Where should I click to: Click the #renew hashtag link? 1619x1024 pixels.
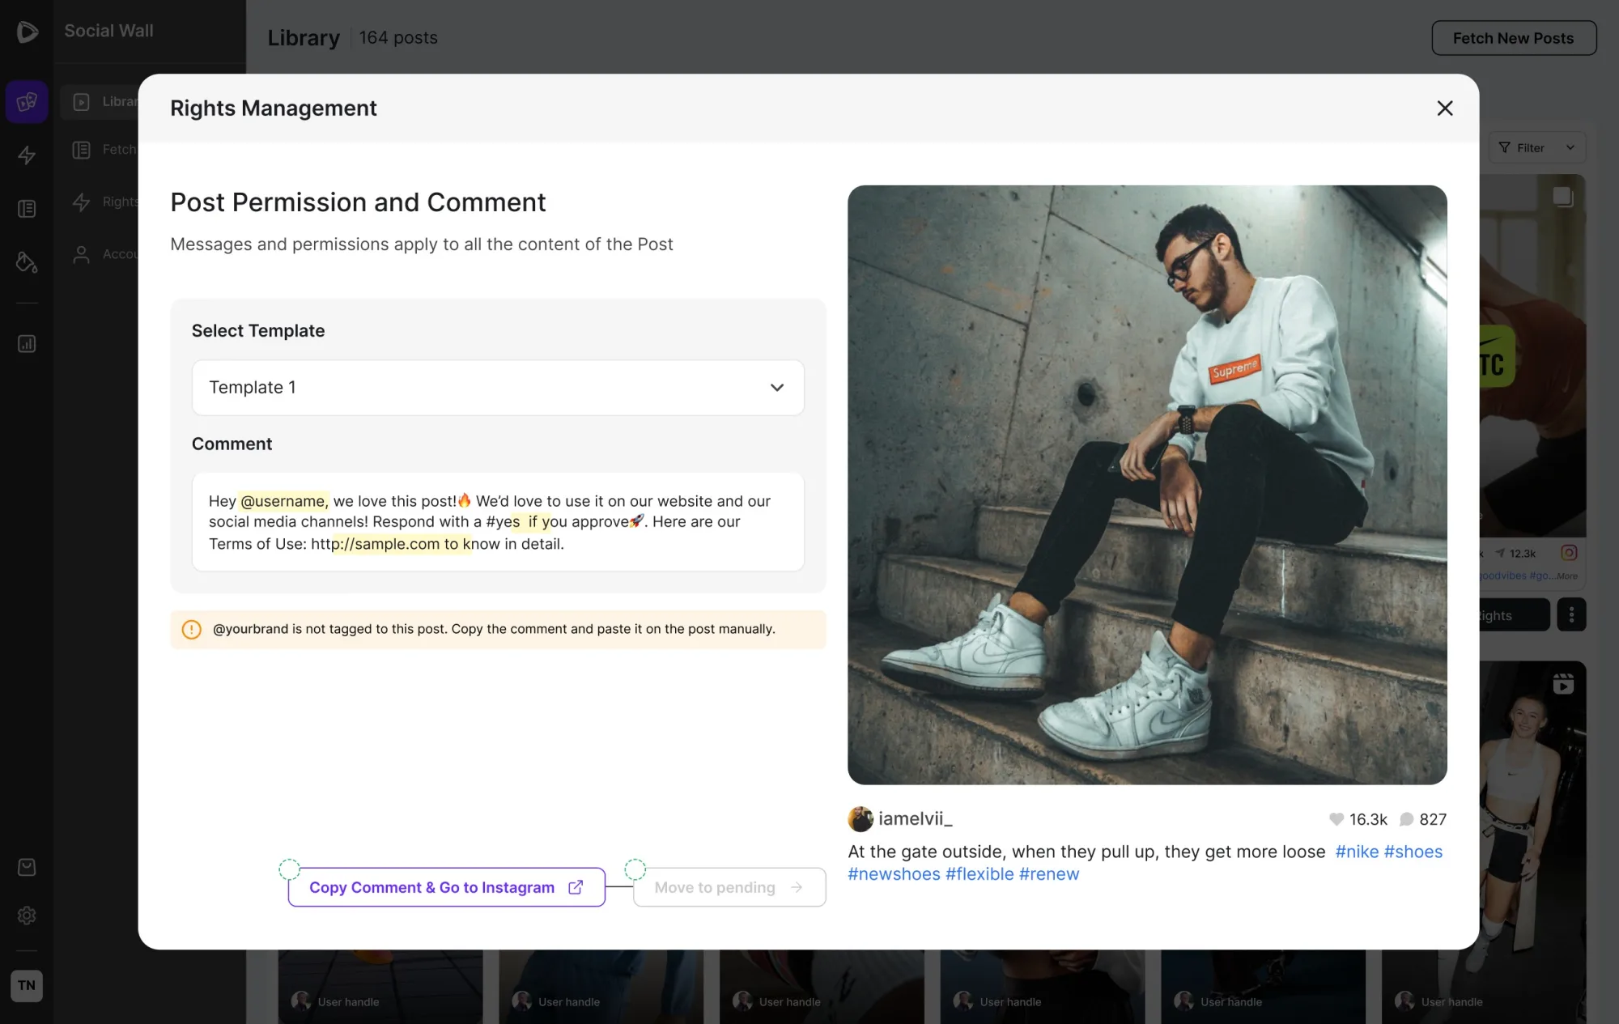pos(1049,874)
